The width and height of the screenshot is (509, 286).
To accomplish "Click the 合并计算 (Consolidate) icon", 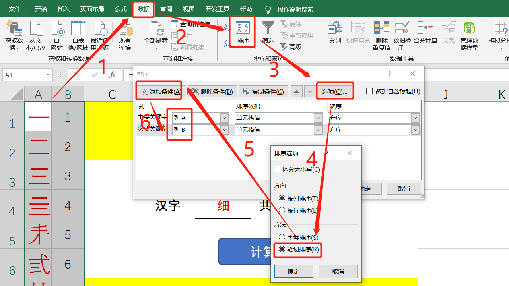I will pyautogui.click(x=425, y=28).
